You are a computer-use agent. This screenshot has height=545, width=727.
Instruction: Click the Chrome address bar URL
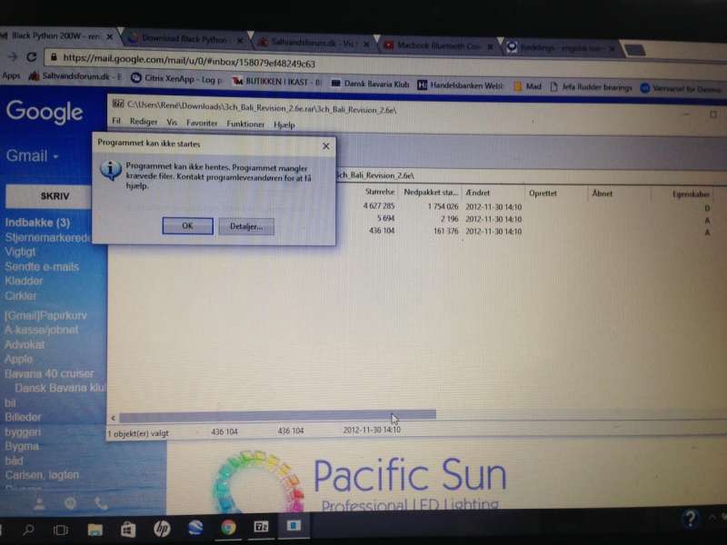(191, 61)
